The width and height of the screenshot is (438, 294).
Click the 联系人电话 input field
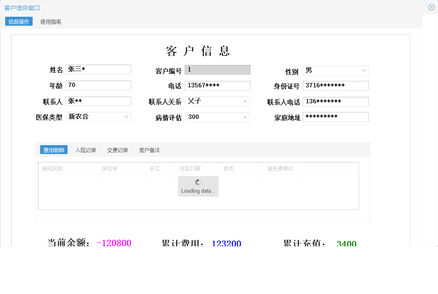(335, 101)
